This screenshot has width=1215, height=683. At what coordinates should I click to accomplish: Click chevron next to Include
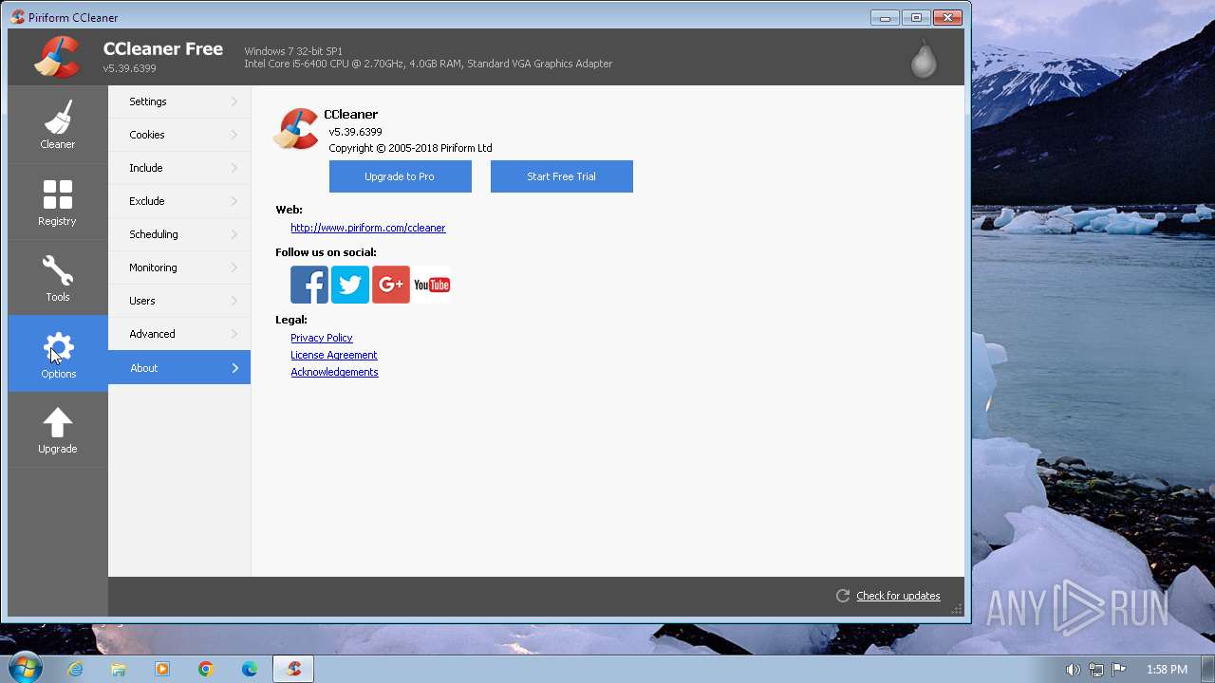234,168
